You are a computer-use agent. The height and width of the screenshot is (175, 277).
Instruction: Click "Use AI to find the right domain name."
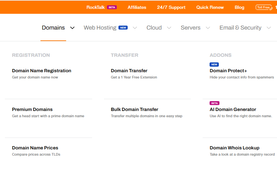pos(241,116)
